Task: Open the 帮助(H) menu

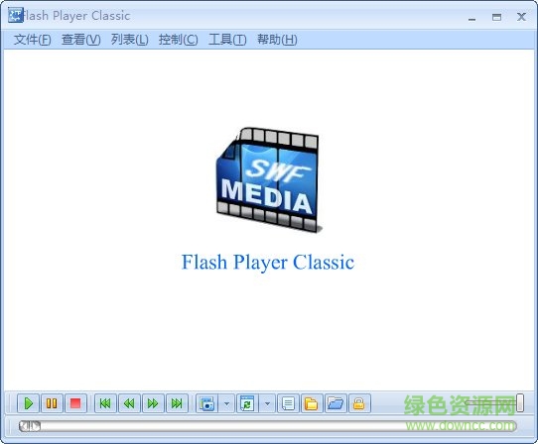Action: 277,40
